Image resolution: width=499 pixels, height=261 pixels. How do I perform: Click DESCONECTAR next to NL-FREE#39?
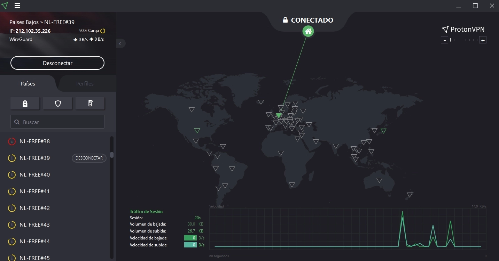click(x=89, y=158)
